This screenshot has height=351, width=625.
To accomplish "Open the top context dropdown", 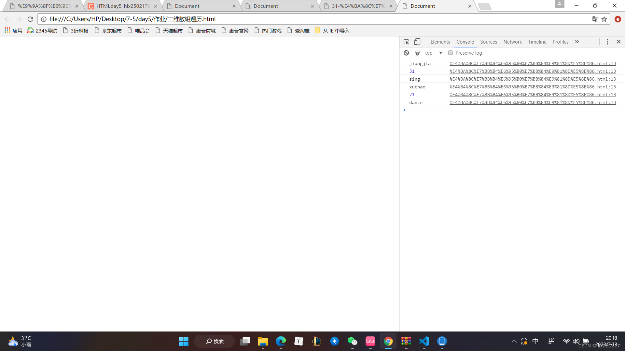I will [x=440, y=53].
